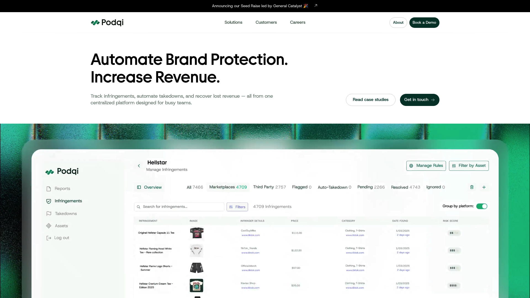Open the Original Hellstar Capsule 11 Tee thumbnail
The height and width of the screenshot is (298, 530).
tap(197, 233)
